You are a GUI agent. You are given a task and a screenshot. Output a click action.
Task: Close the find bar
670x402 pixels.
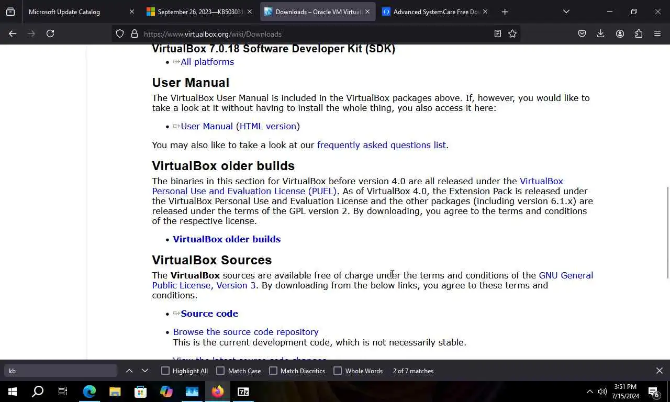click(x=660, y=371)
